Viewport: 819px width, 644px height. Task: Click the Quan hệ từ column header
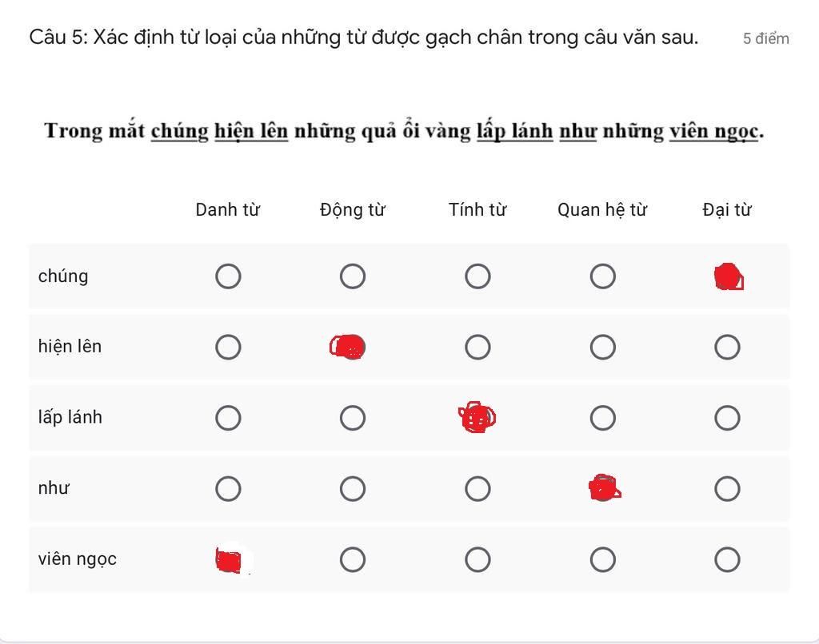click(602, 210)
